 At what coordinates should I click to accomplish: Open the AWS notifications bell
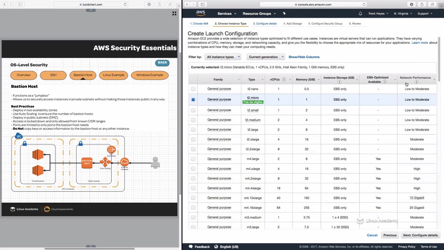tap(360, 14)
